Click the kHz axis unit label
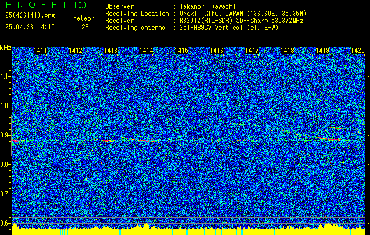 [5, 48]
